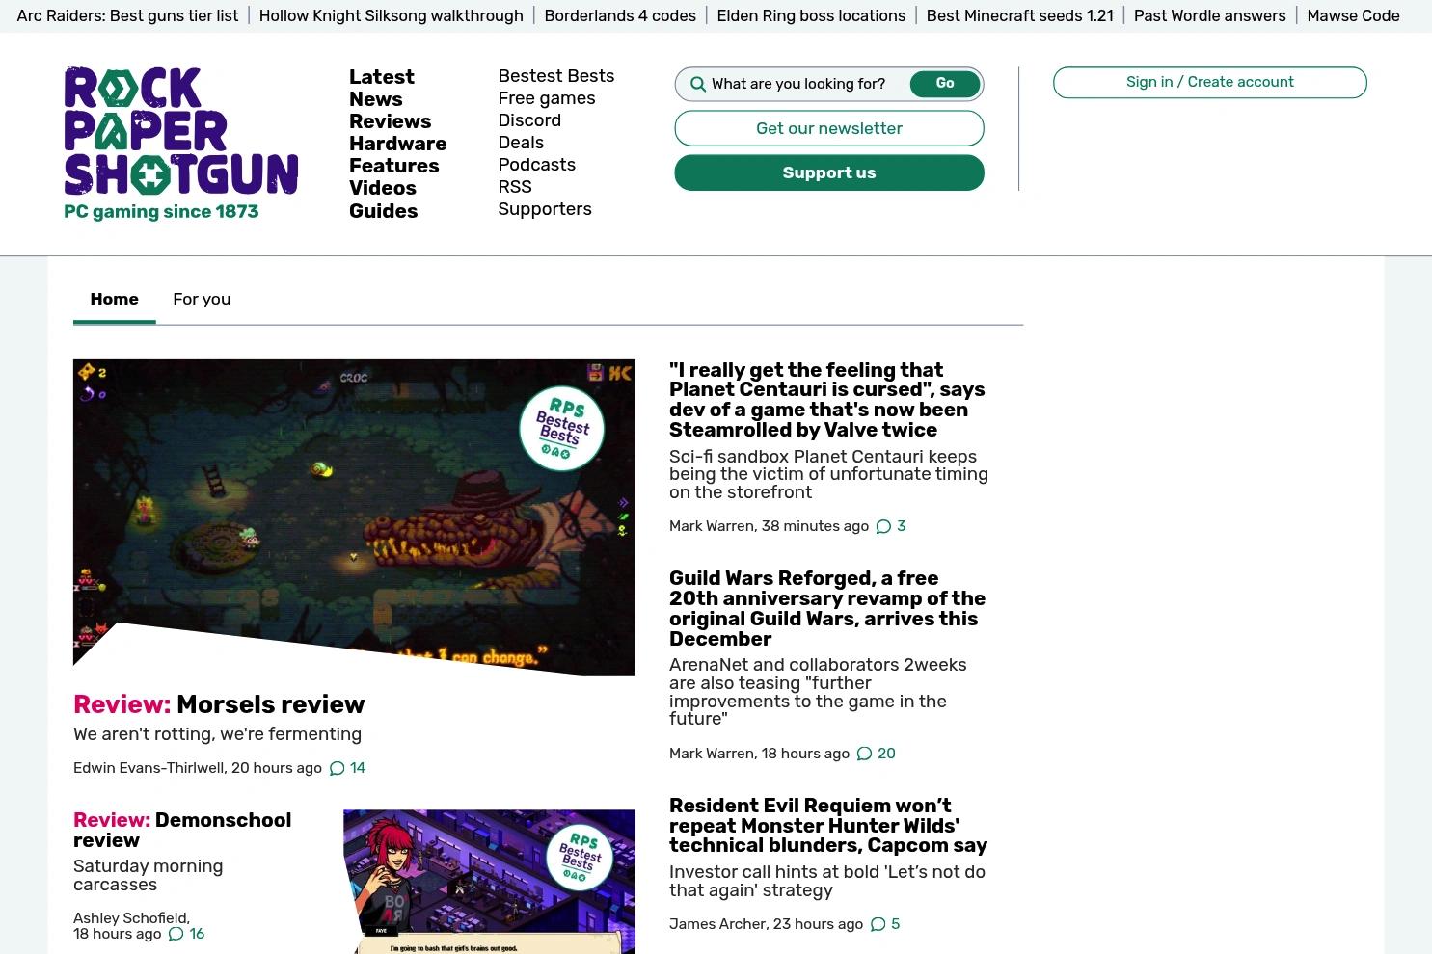Click the 14 comments count on Morsels review
The width and height of the screenshot is (1432, 954).
coord(358,769)
